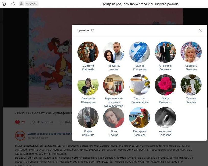Open the Ольга Панченко name link

165,100
